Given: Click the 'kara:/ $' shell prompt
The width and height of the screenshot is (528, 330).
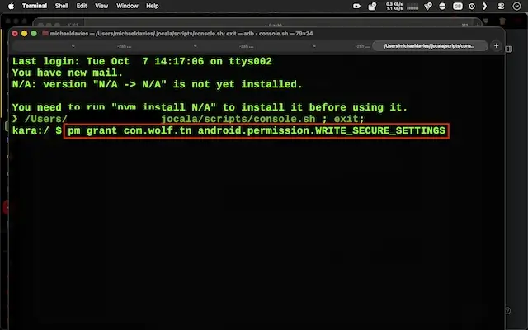Looking at the screenshot, I should [37, 130].
